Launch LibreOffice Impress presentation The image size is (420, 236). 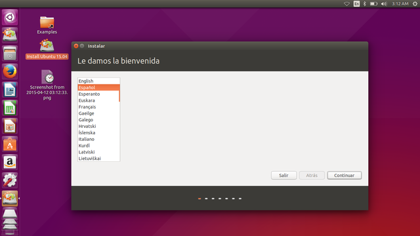10,126
